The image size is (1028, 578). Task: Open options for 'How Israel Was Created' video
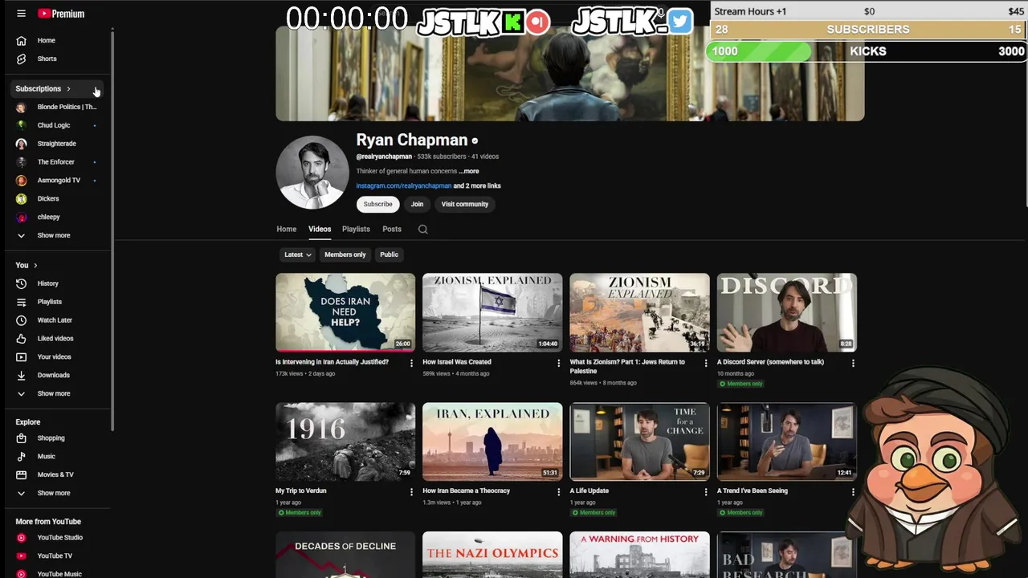[x=558, y=363]
